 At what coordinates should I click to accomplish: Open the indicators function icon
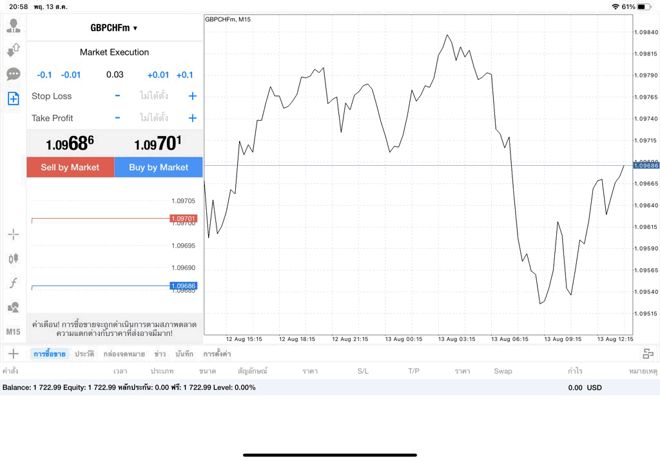click(x=14, y=282)
